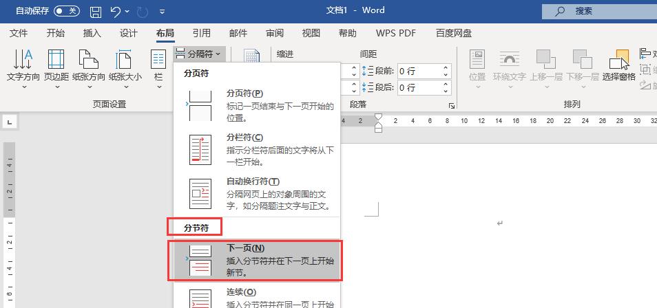Click the tab stop selector on ruler
Image resolution: width=657 pixels, height=308 pixels.
click(10, 122)
